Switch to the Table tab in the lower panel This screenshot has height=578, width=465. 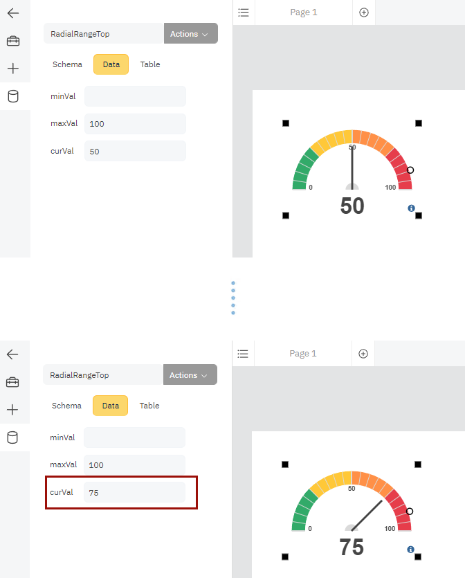[x=149, y=406]
